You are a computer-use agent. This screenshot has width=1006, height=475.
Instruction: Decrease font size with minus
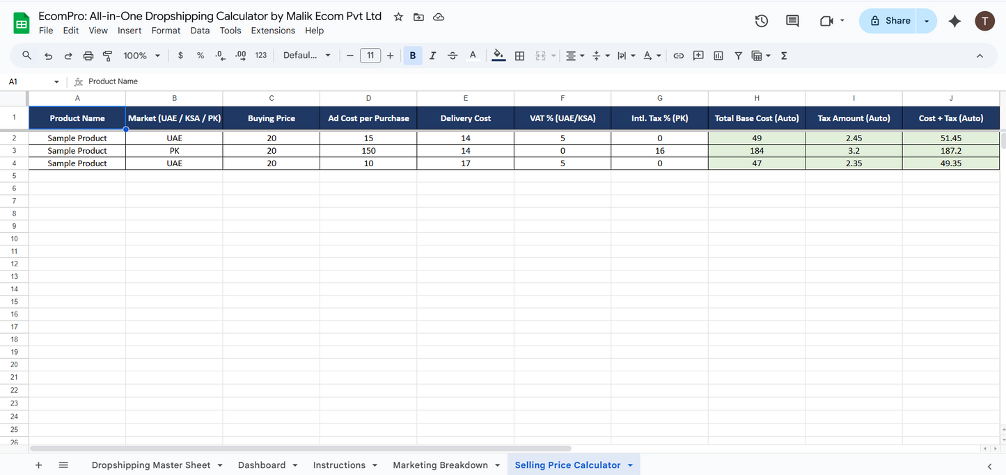pos(350,56)
